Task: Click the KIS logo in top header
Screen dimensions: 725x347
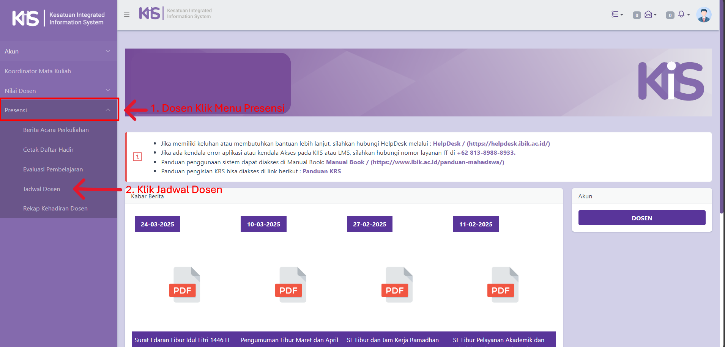Action: point(150,13)
